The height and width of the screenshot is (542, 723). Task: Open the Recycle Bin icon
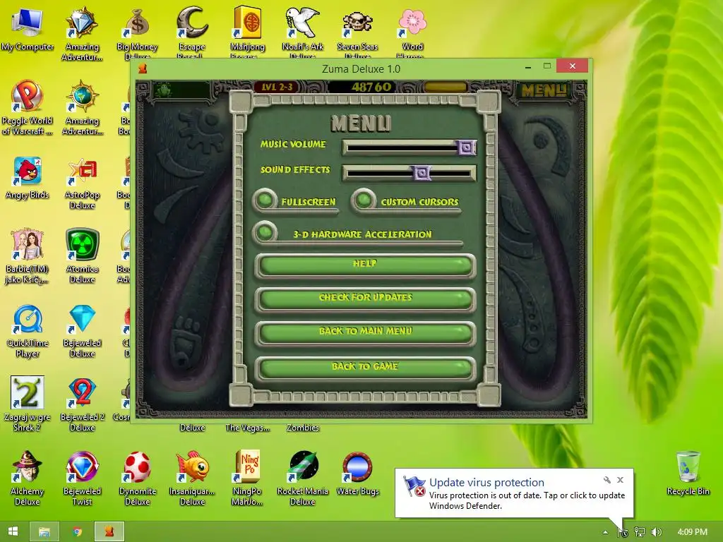point(688,474)
